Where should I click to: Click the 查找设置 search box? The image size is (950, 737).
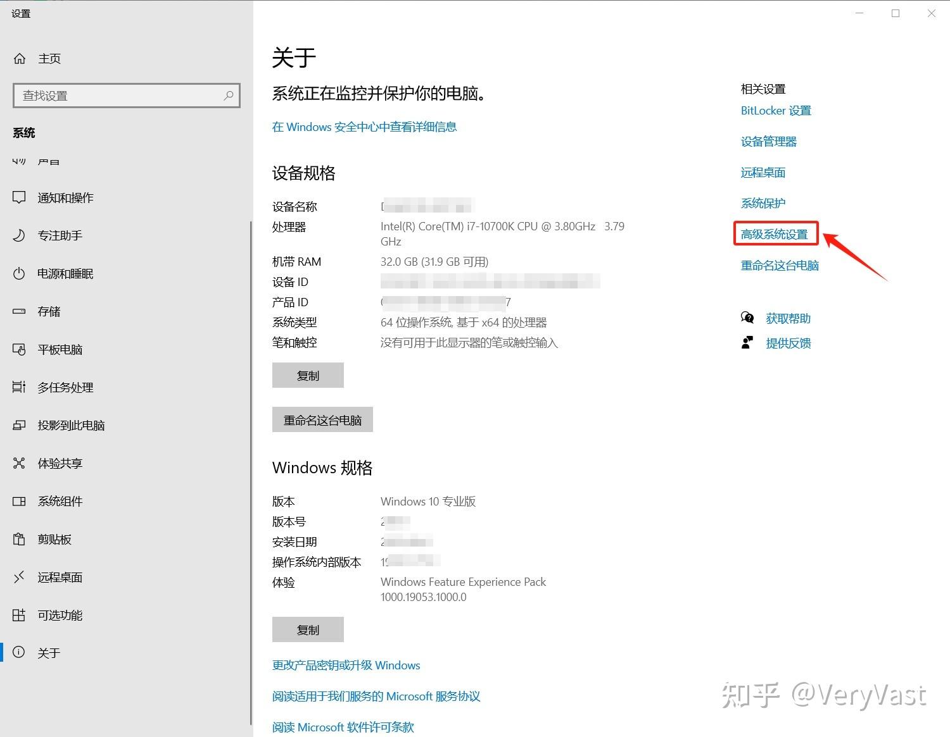click(x=126, y=95)
